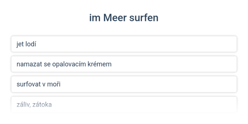The height and width of the screenshot is (124, 248).
Task: Choose the Czech translation 'surfovat v moři'
Action: (x=124, y=84)
